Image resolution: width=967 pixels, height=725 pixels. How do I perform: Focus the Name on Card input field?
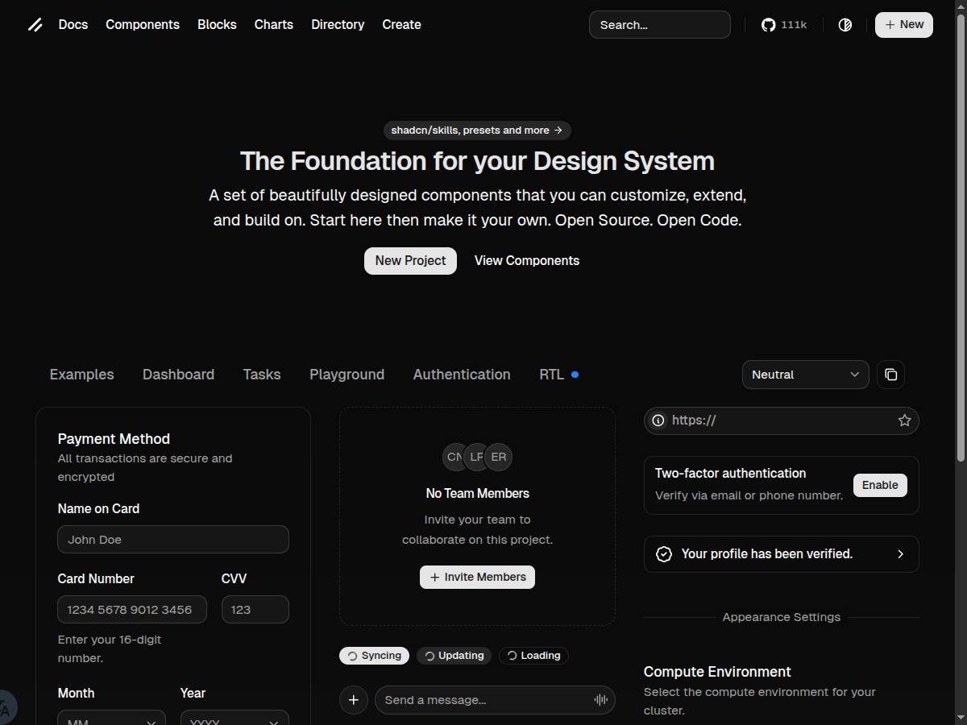click(173, 540)
